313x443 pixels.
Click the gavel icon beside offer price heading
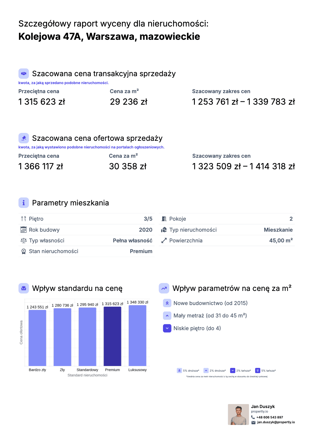tap(24, 138)
